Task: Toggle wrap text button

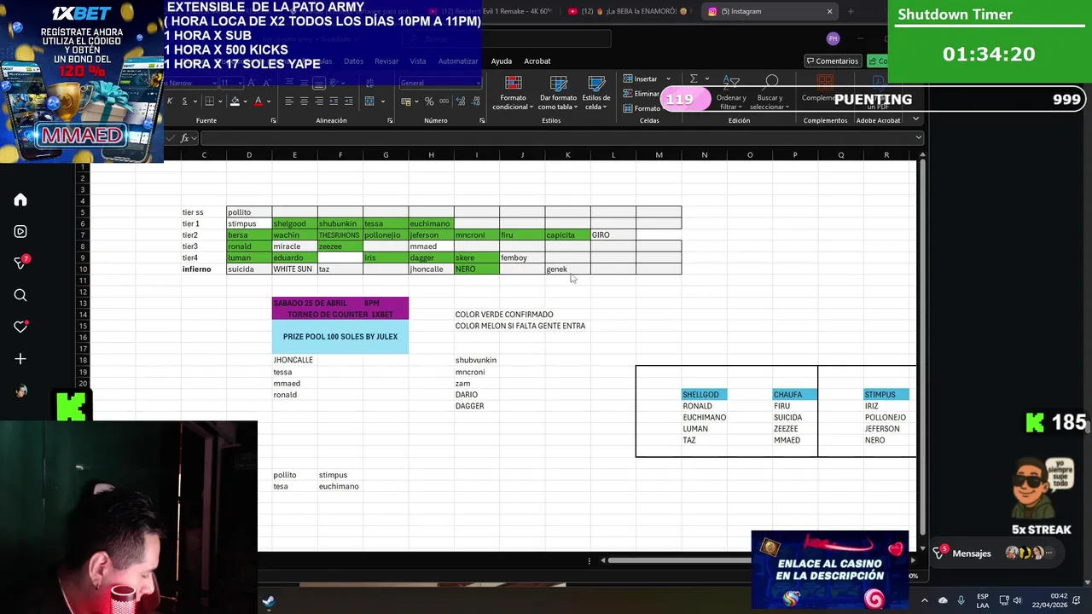Action: (x=369, y=83)
